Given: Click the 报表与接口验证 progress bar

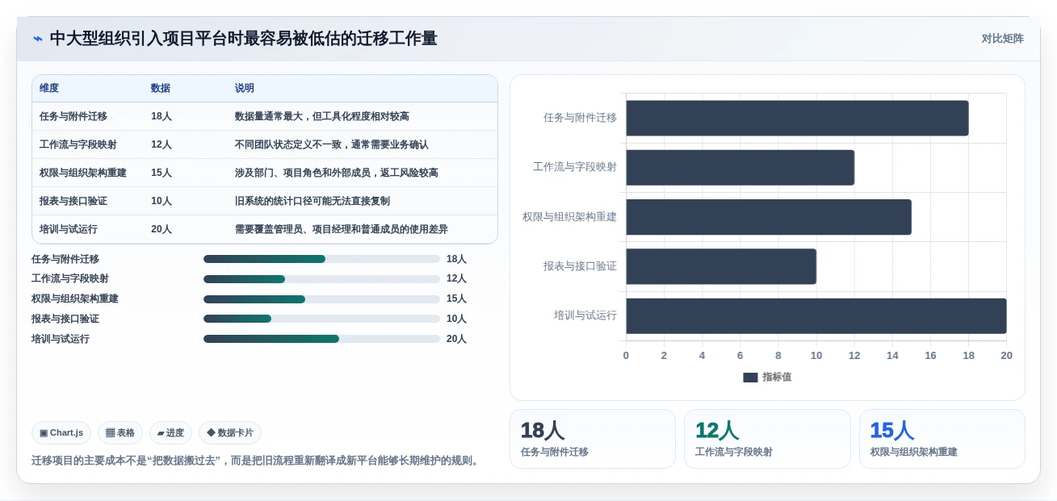Looking at the screenshot, I should coord(321,319).
